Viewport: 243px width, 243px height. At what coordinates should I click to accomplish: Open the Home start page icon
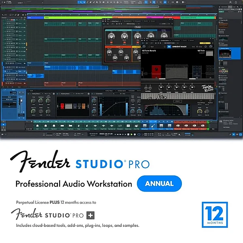[236, 2]
